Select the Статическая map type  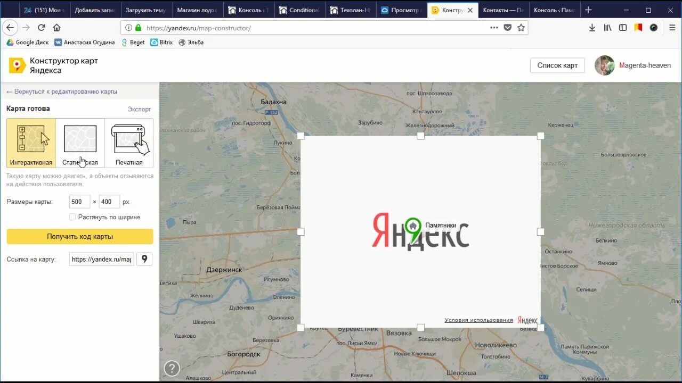coord(80,143)
